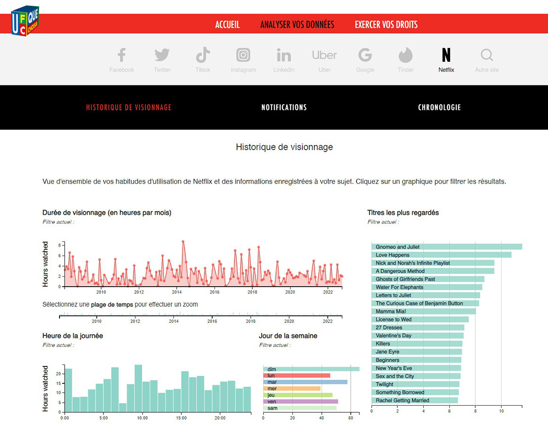This screenshot has width=548, height=424.
Task: Choose the Tiktok icon
Action: point(203,55)
